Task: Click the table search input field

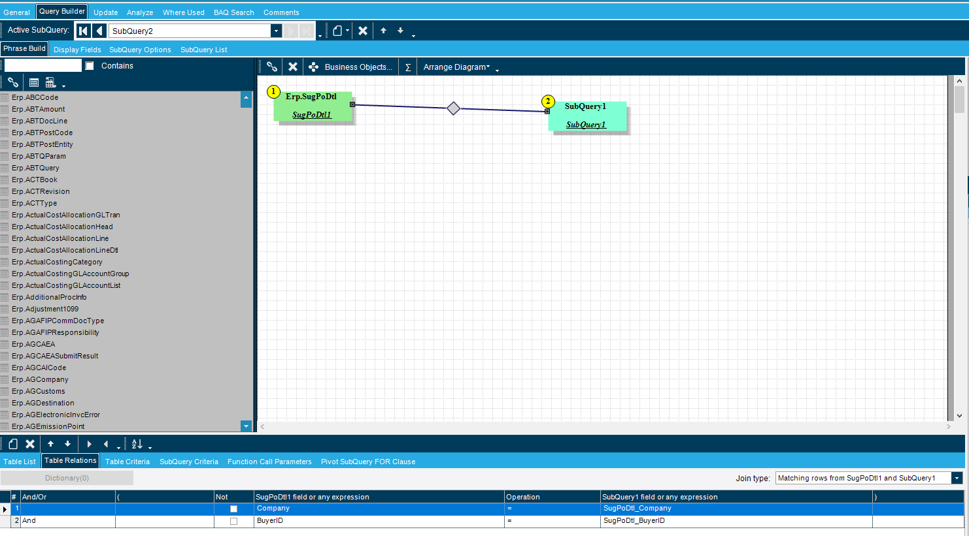Action: point(43,65)
